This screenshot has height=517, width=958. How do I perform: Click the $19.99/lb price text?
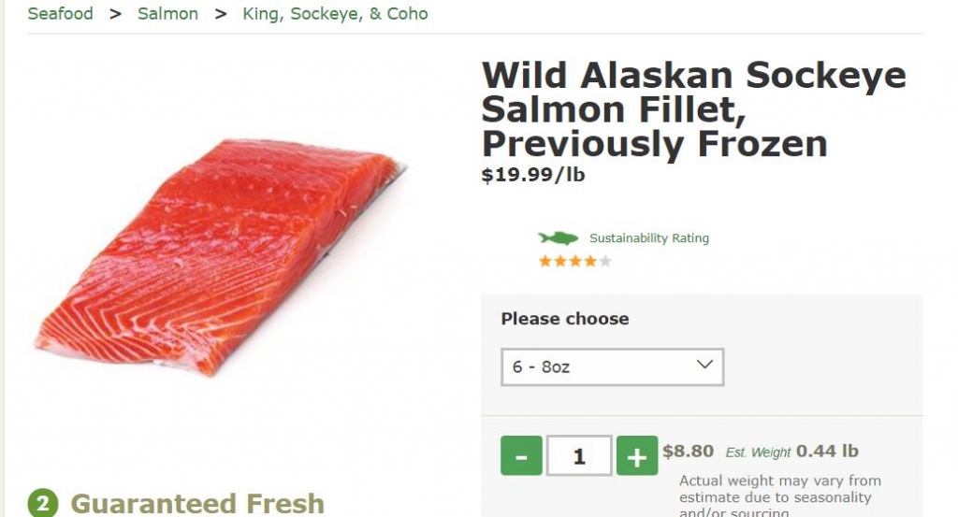coord(532,175)
